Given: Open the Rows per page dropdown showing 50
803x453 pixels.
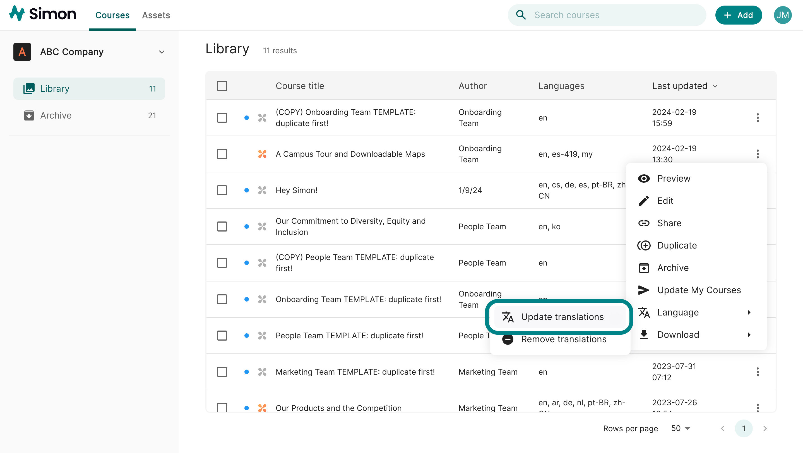Looking at the screenshot, I should tap(680, 428).
